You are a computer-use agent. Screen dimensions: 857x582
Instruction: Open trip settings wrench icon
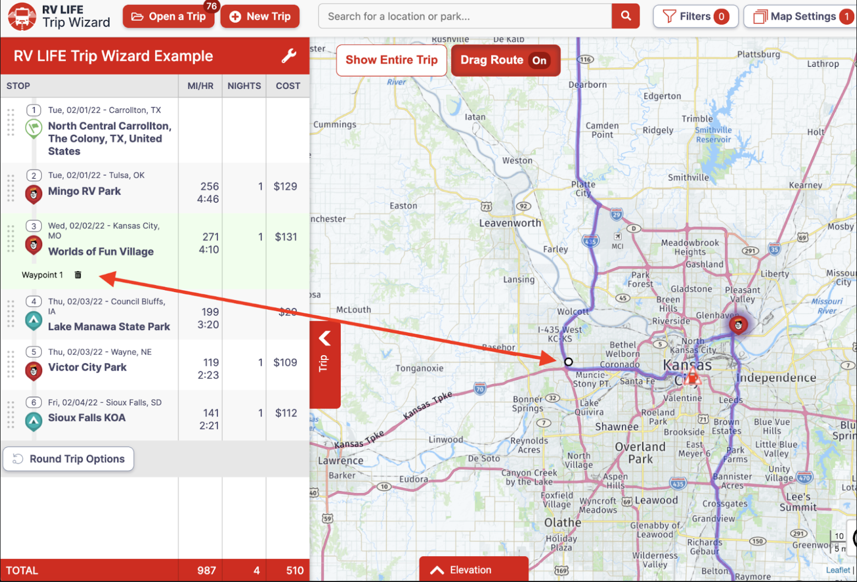[x=289, y=56]
